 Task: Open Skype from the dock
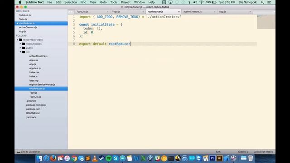[x=116, y=158]
